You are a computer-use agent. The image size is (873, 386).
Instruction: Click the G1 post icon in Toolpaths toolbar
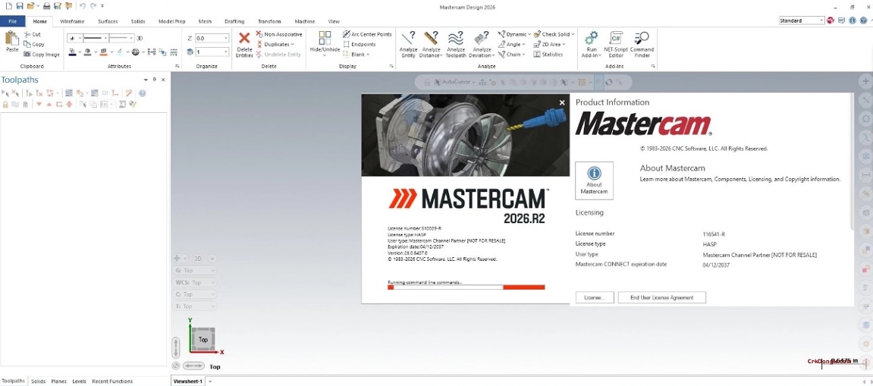(x=105, y=93)
